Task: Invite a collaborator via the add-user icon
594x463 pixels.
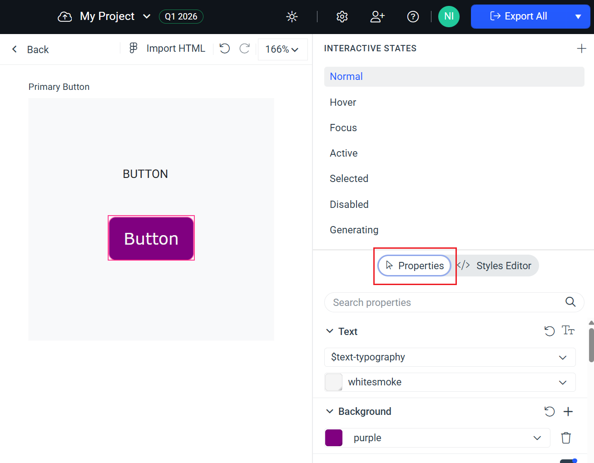Action: 377,16
